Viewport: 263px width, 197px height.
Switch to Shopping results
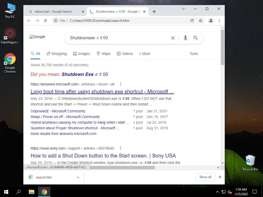coord(57,54)
